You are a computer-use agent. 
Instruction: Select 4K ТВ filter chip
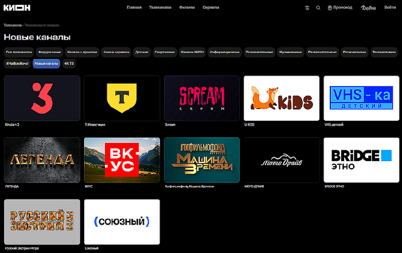[x=69, y=64]
